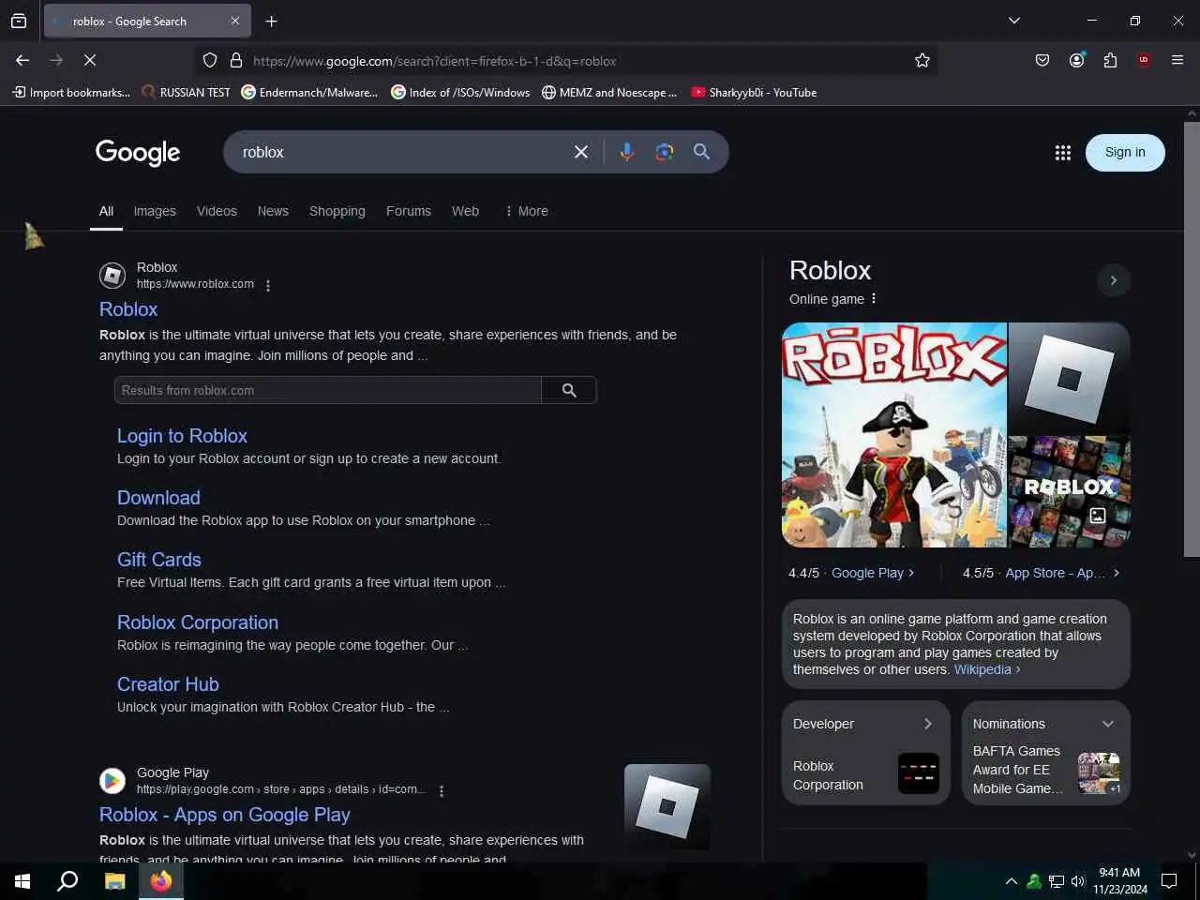Open Google apps grid
Image resolution: width=1200 pixels, height=900 pixels.
pos(1062,153)
